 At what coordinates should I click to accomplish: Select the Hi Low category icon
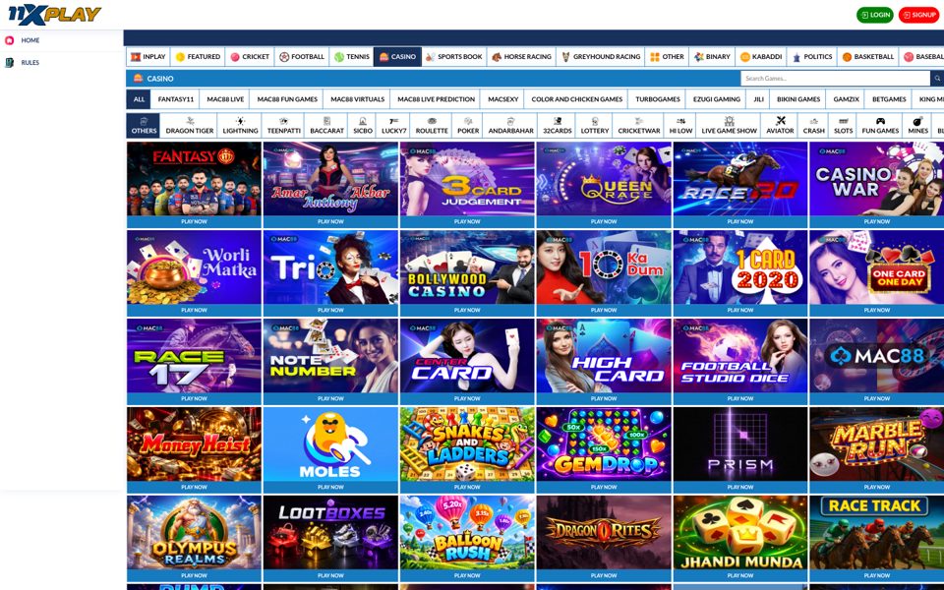(x=680, y=125)
